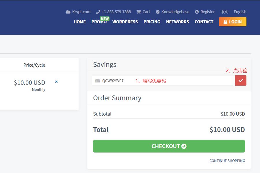Switch language to 中文

[224, 12]
